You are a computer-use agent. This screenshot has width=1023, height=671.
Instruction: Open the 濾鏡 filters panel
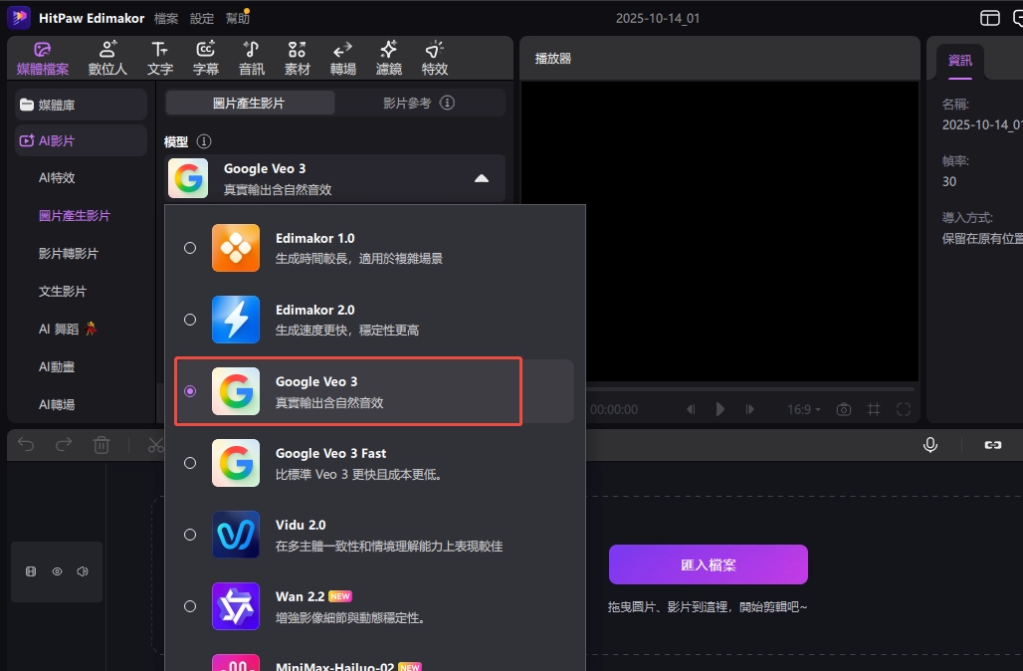(389, 59)
